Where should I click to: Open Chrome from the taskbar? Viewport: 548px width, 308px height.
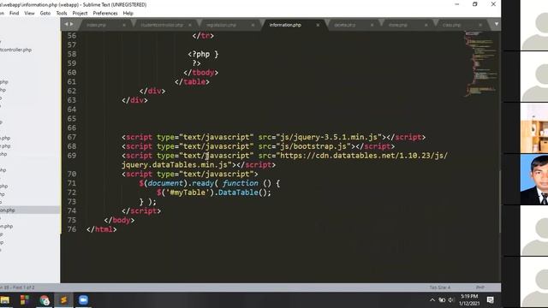(45, 300)
